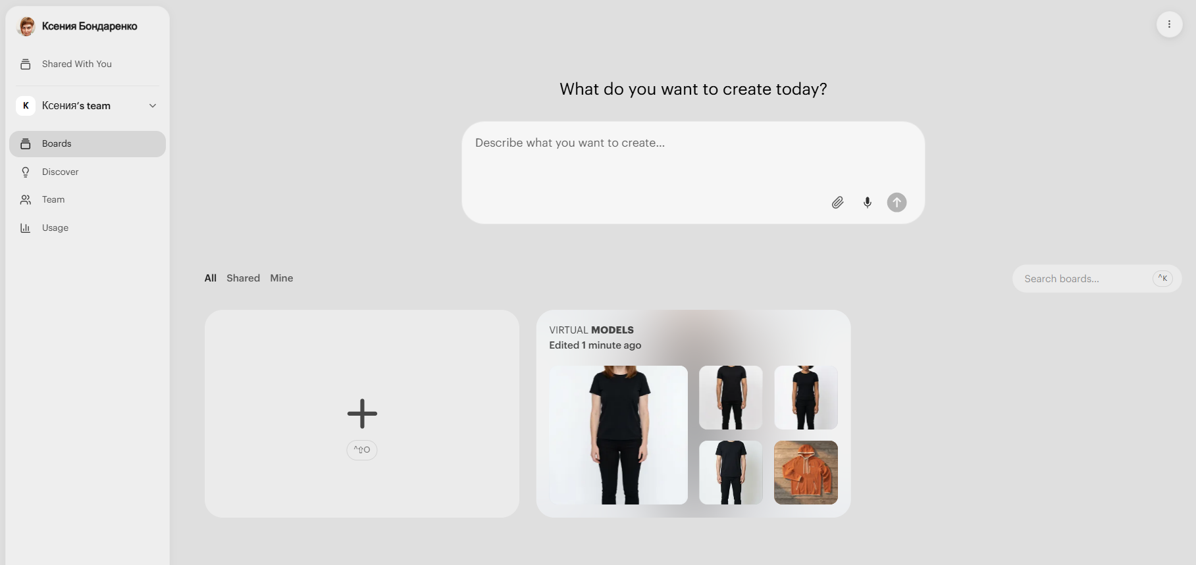1196x565 pixels.
Task: Select the All boards filter tab
Action: (211, 278)
